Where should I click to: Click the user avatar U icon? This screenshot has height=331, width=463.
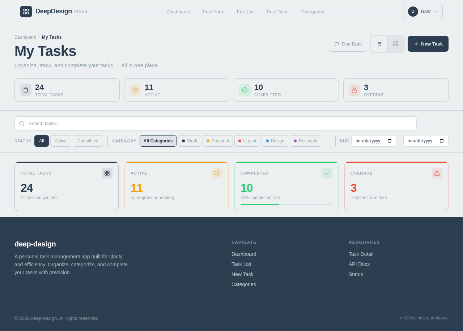[413, 12]
